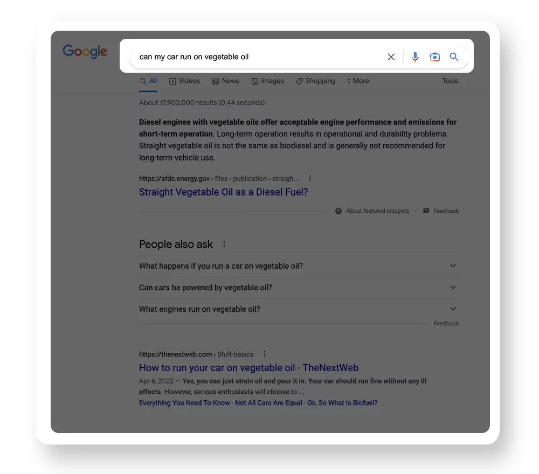Open "How to run your car on vegetable oil" result
The width and height of the screenshot is (539, 474).
pos(248,368)
